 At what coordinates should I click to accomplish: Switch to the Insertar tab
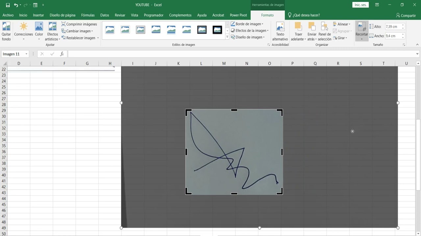click(x=38, y=15)
